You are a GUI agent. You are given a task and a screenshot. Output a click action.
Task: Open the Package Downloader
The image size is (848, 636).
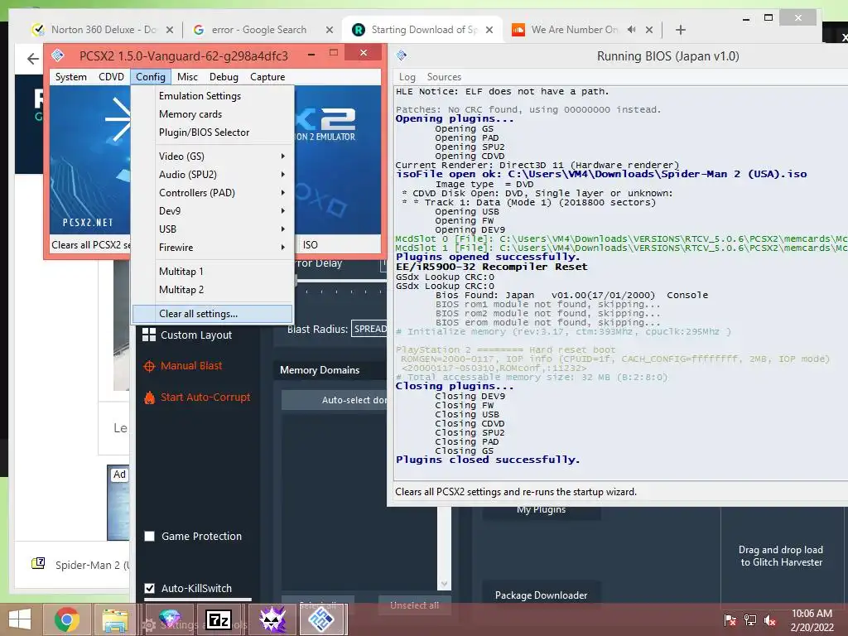point(541,595)
